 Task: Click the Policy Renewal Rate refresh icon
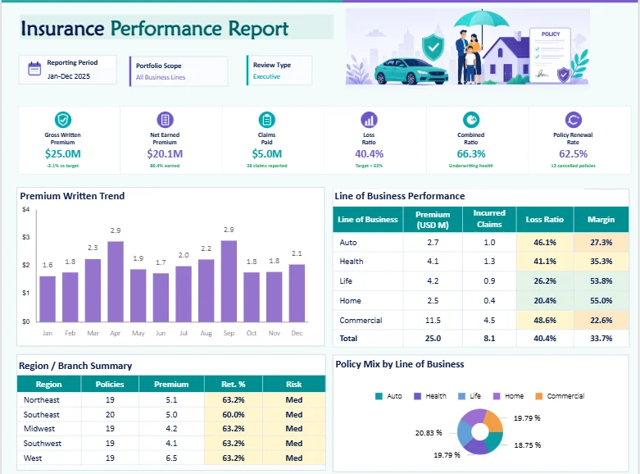point(573,120)
